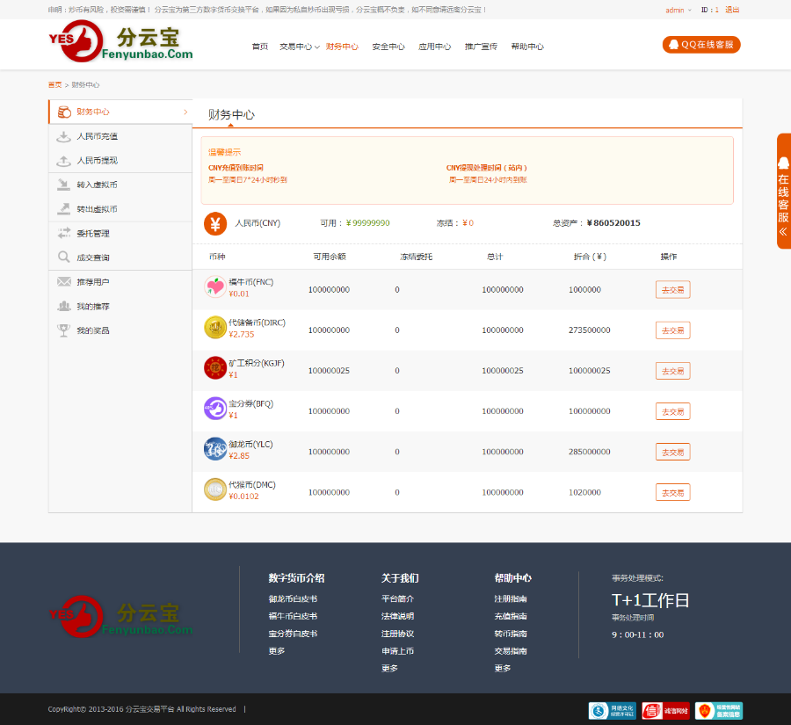The height and width of the screenshot is (725, 791).
Task: Open the 财务中心 navigation item
Action: [x=342, y=47]
